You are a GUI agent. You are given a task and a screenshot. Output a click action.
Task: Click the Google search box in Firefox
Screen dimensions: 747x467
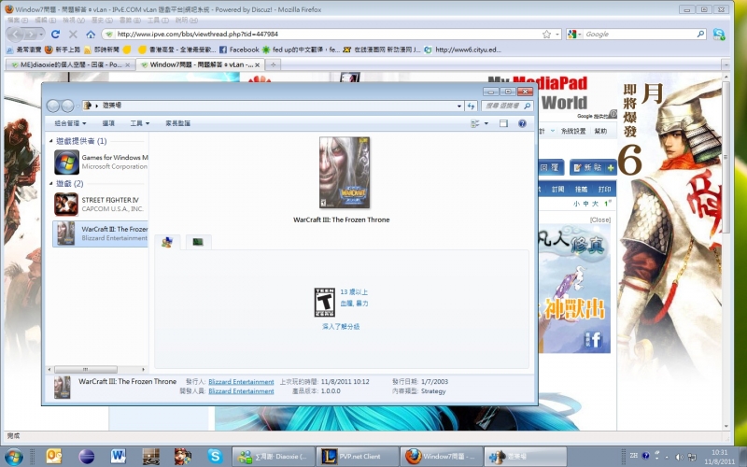640,35
